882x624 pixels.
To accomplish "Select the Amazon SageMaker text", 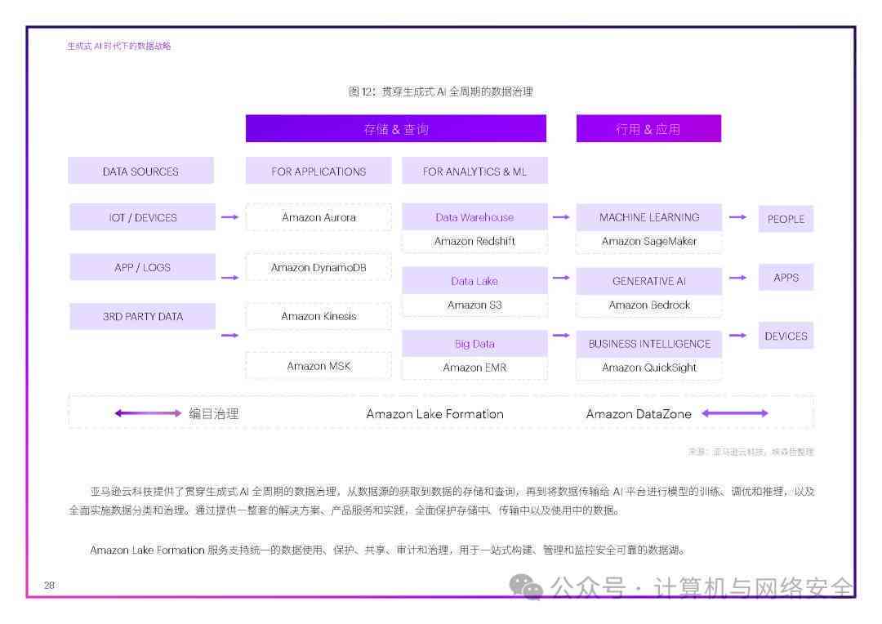I will (649, 242).
